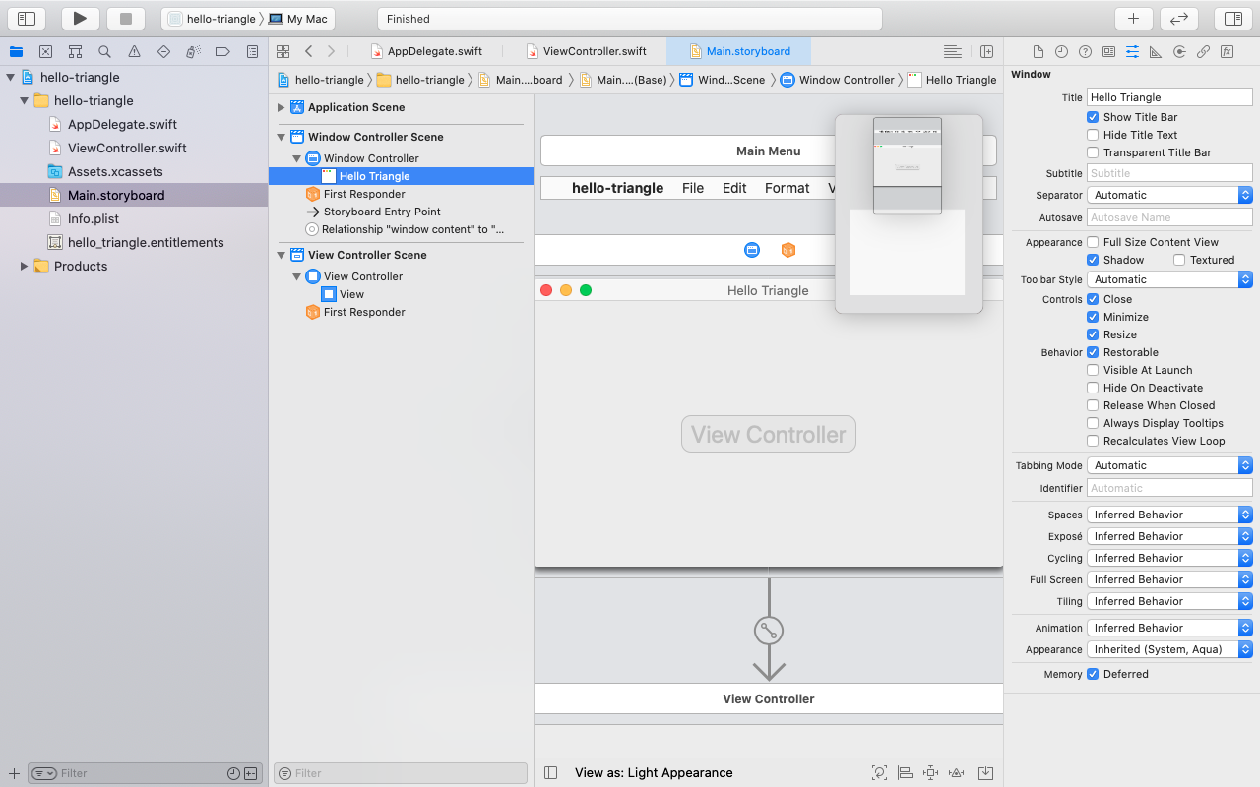Click the Run (play) button

tap(80, 19)
